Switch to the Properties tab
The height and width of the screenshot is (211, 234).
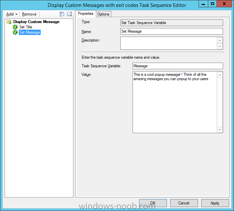(86, 14)
